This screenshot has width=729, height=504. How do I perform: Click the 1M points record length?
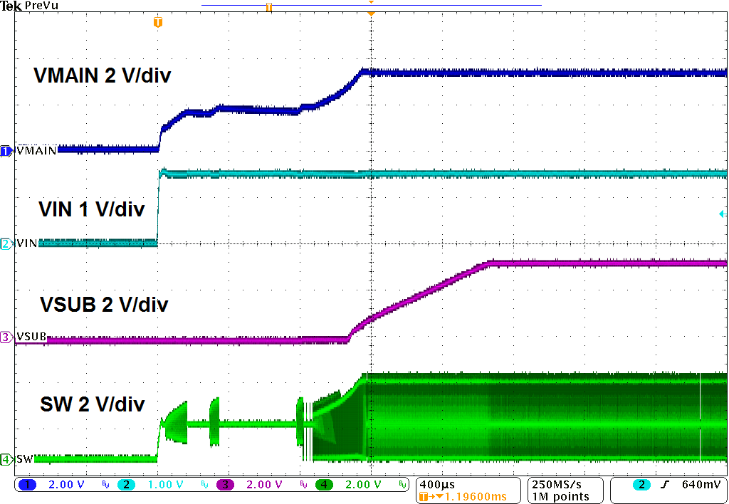coord(560,496)
